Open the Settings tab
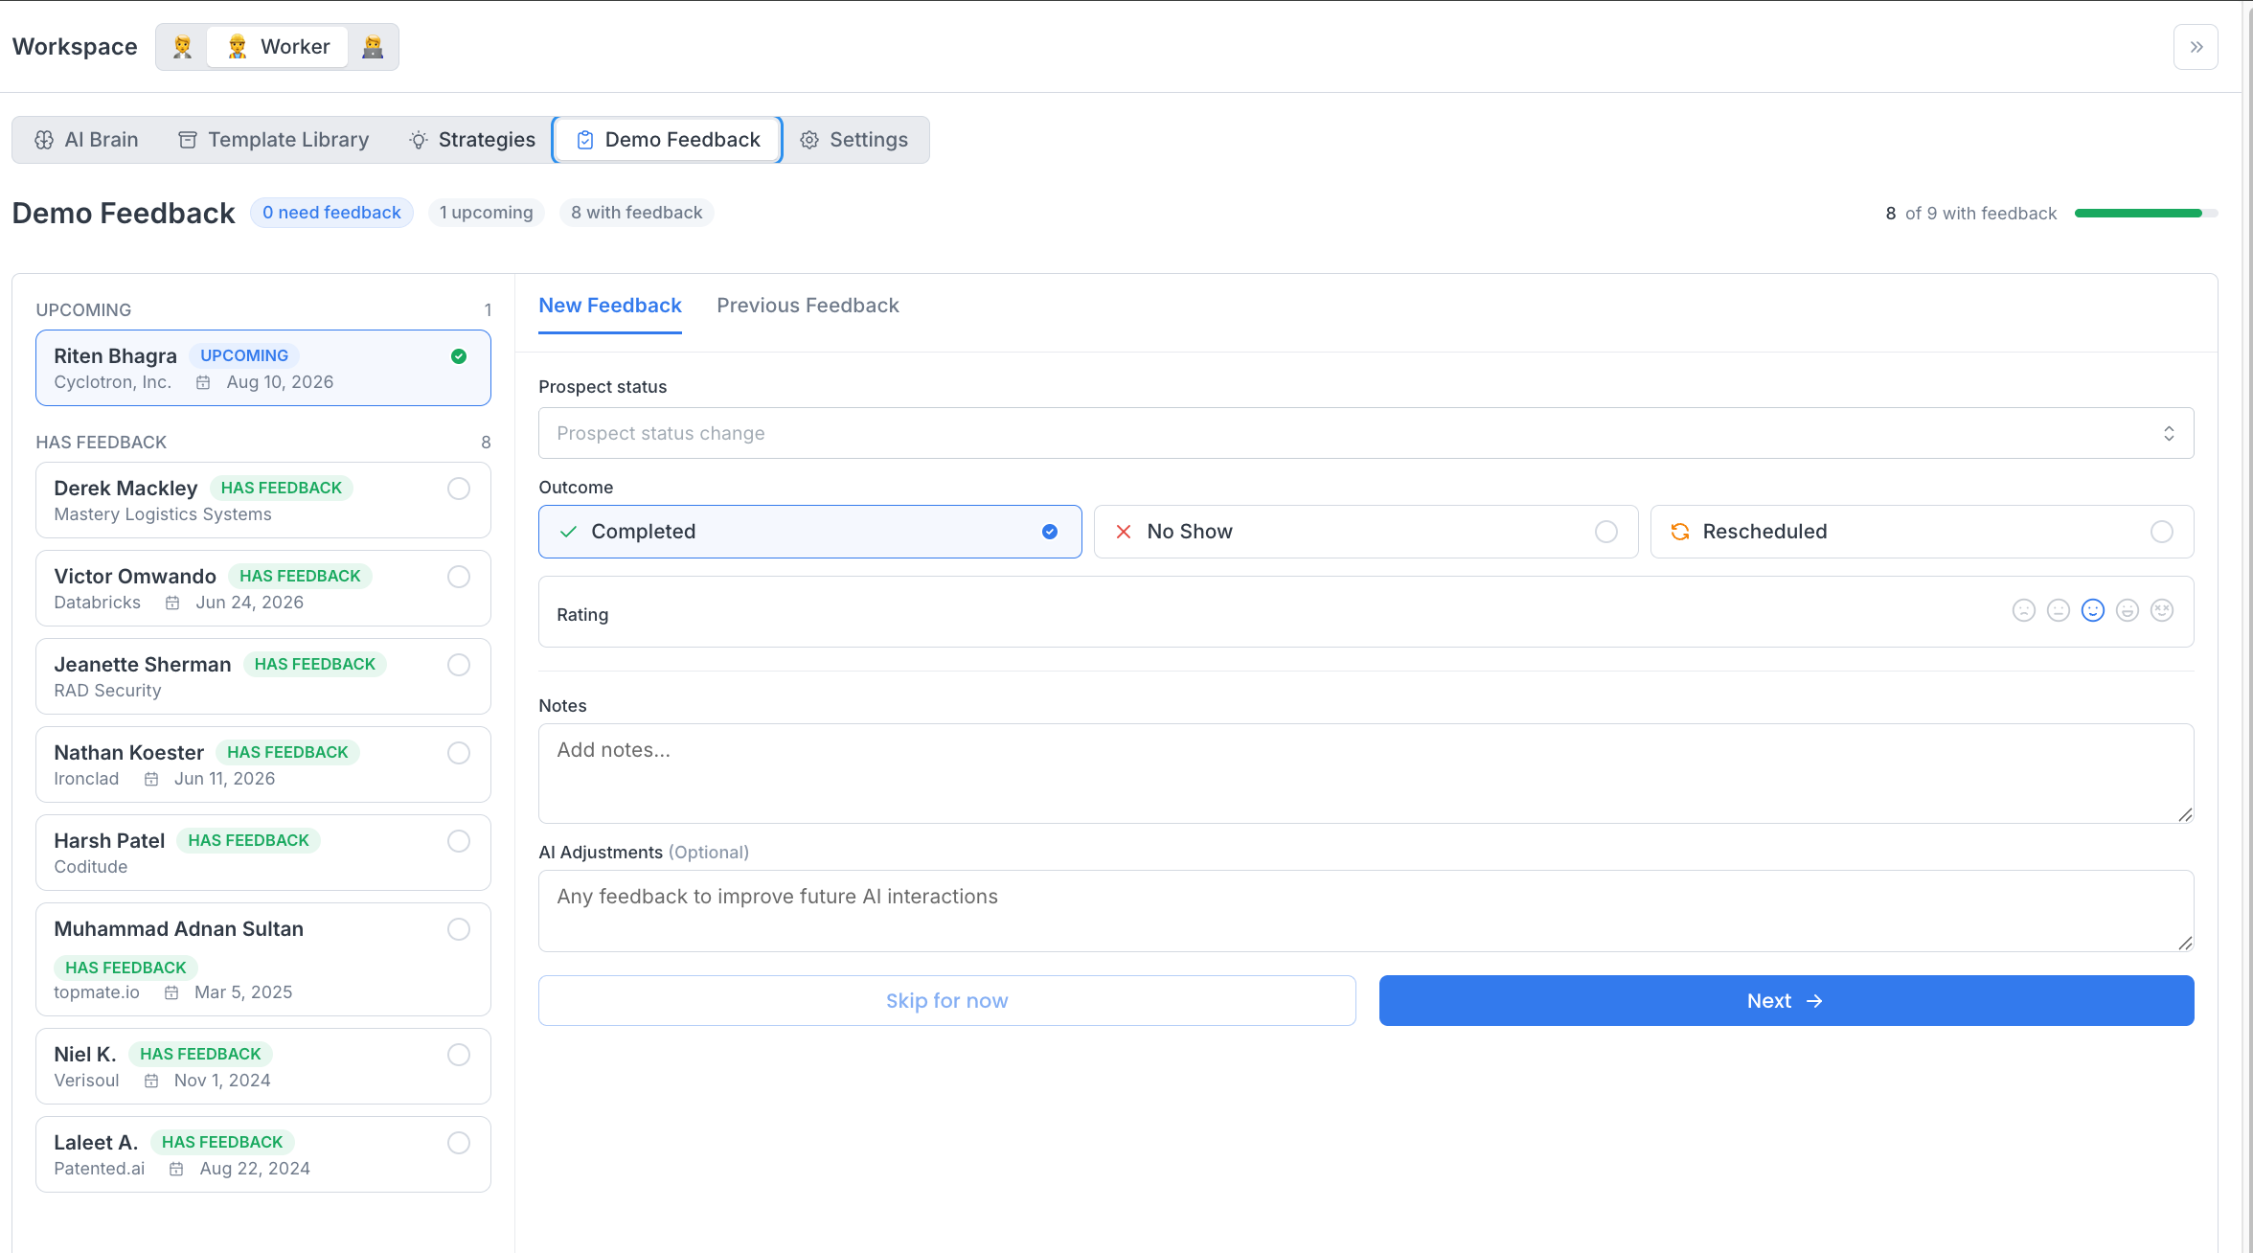The width and height of the screenshot is (2253, 1253). [854, 140]
